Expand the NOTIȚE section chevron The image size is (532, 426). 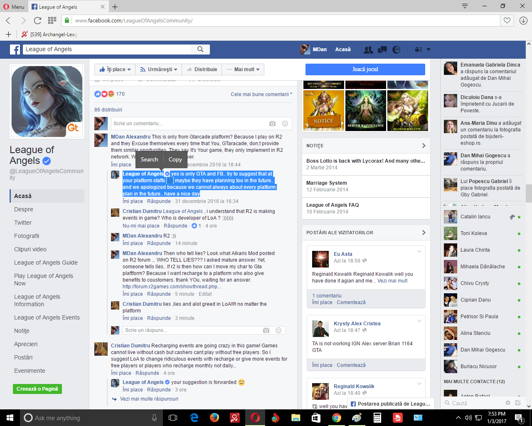point(424,146)
